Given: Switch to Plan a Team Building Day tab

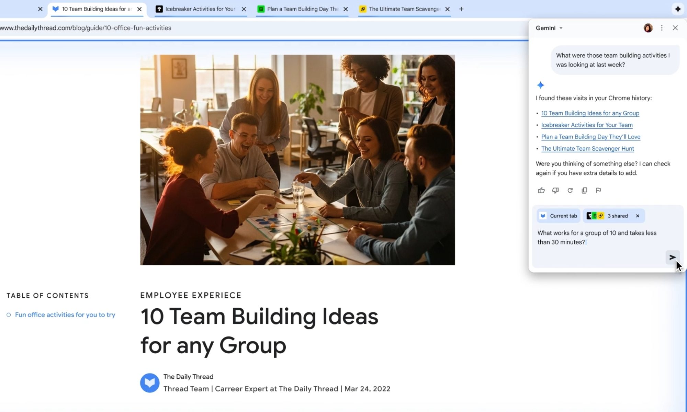Looking at the screenshot, I should click(302, 9).
